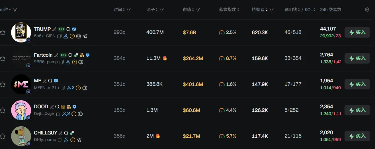The width and height of the screenshot is (375, 149).
Task: Open the DOOD token avatar
Action: click(x=21, y=110)
